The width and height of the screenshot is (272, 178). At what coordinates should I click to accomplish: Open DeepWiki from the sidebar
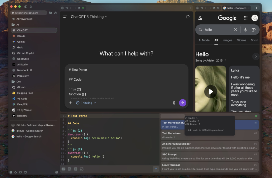tap(34, 104)
